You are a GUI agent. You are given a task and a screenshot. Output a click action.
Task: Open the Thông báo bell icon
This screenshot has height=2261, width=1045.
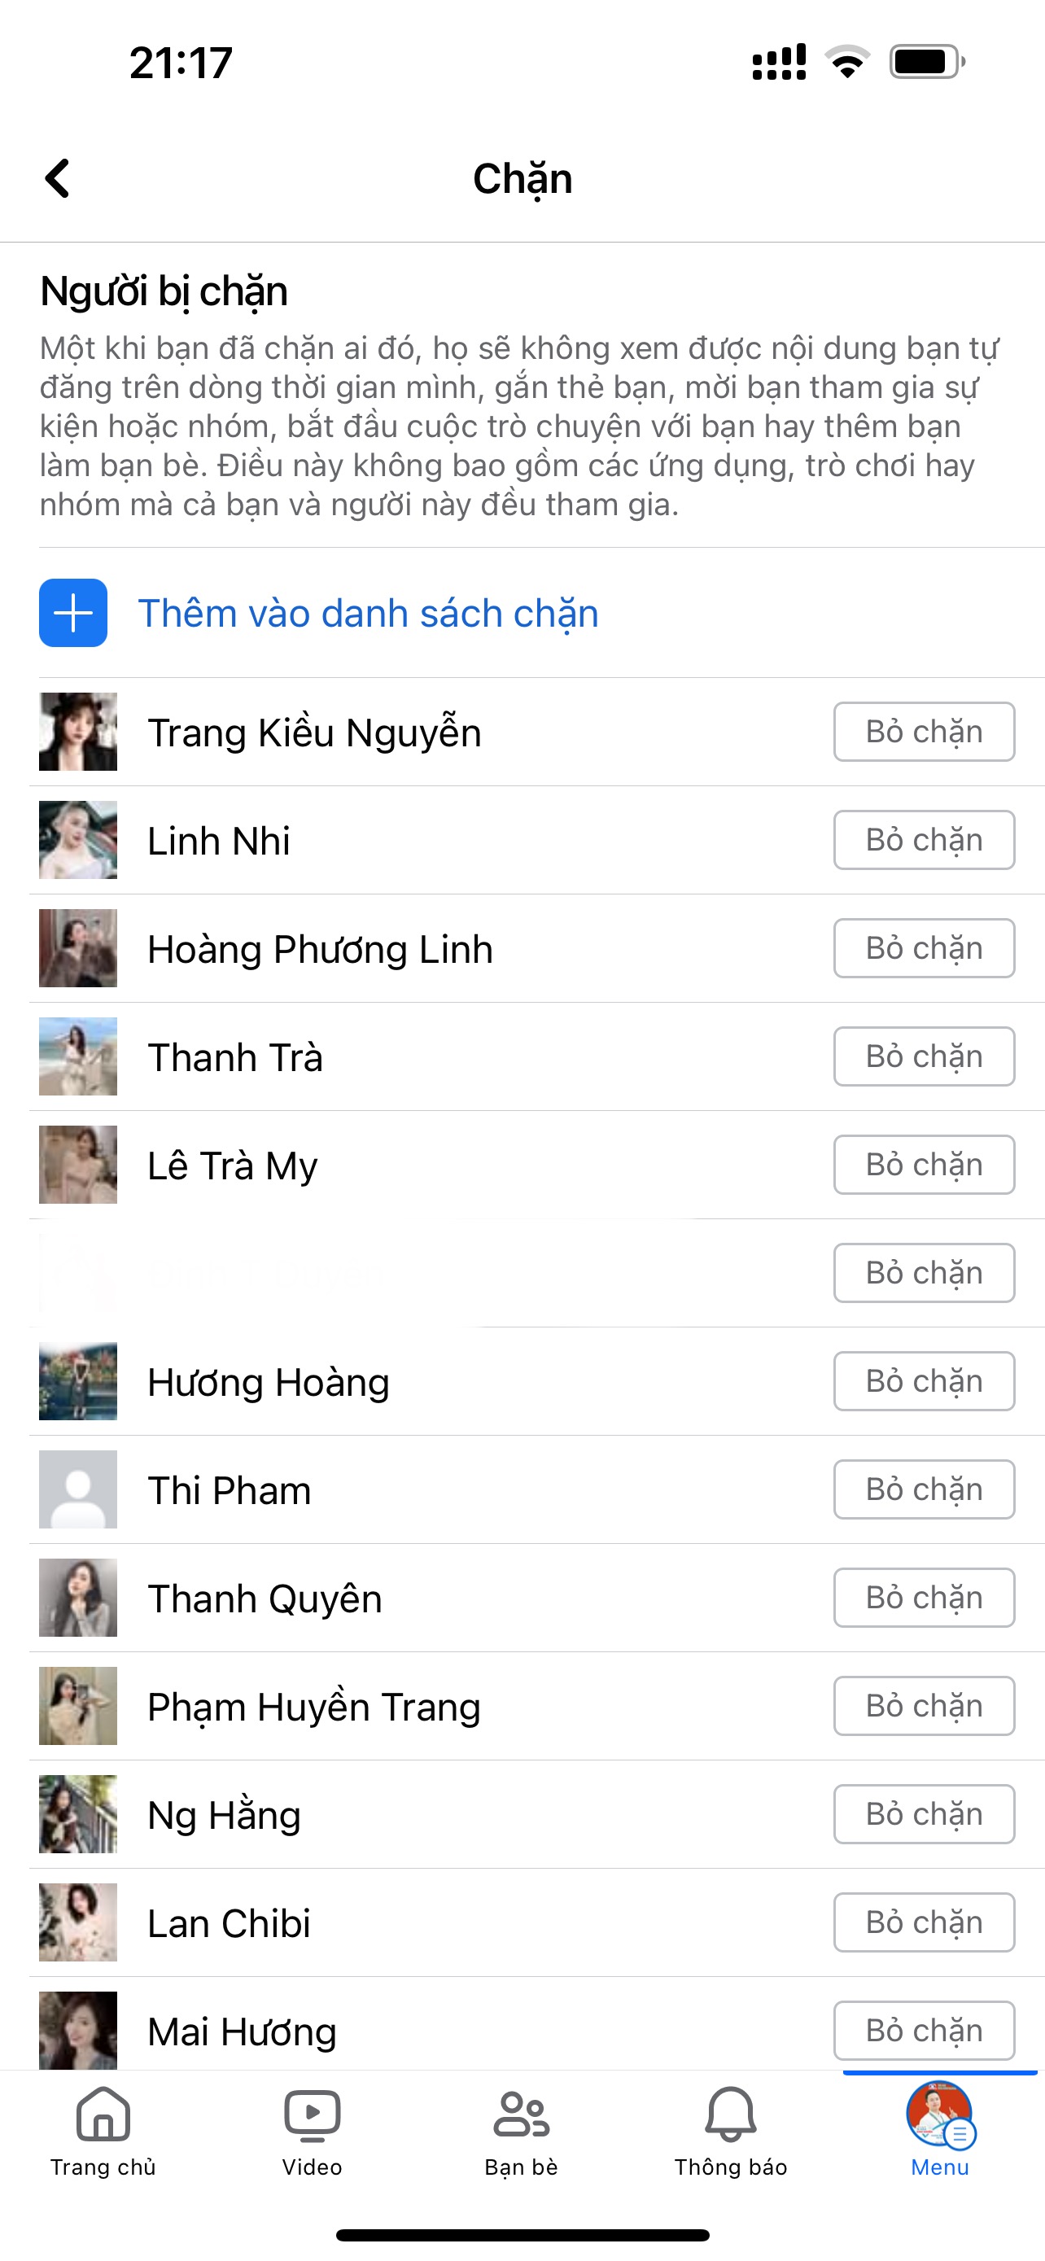click(730, 2115)
